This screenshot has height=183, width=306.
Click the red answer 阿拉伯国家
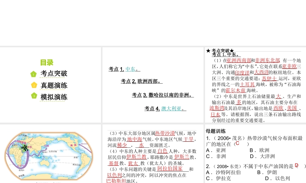pos(170,169)
